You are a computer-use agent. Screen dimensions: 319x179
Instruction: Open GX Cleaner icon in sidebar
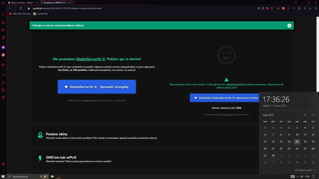click(x=3, y=23)
